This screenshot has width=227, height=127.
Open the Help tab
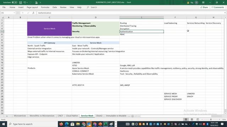[79, 7]
